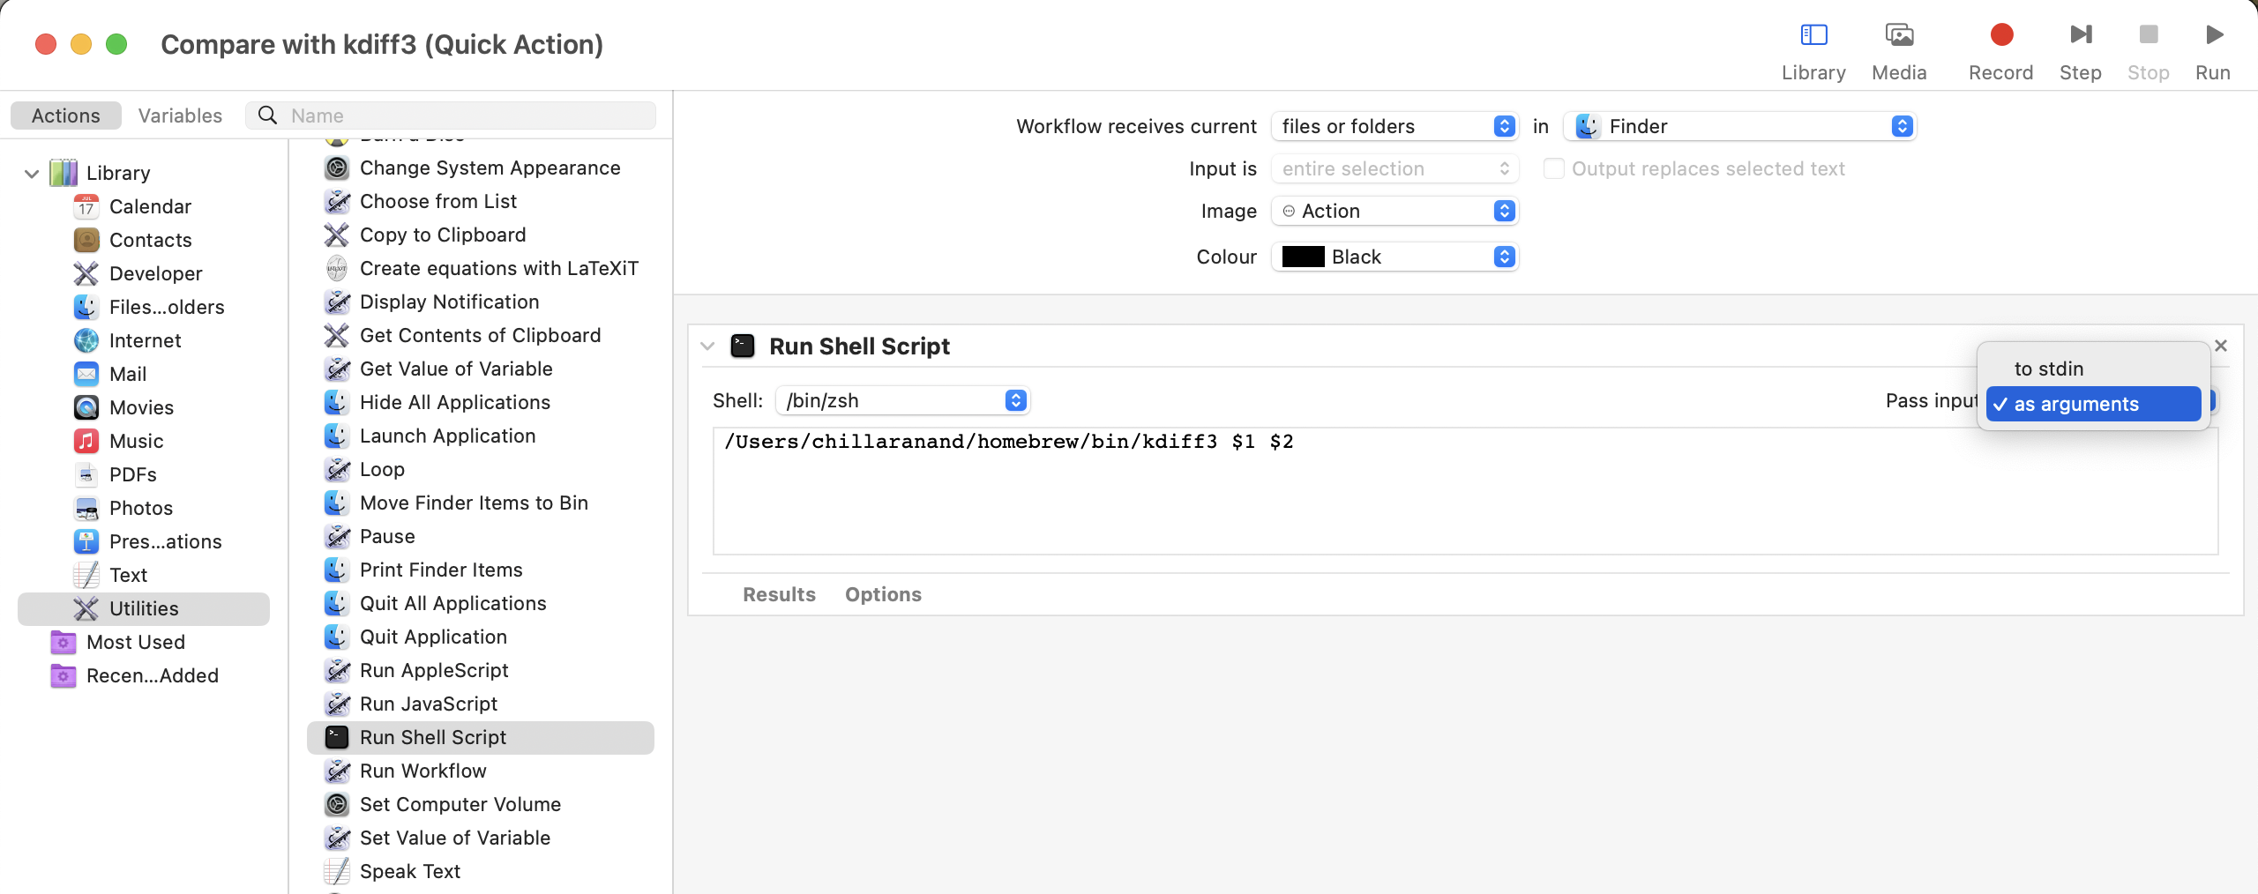Select the Music library category
Screen dimensions: 2258x894
click(x=136, y=441)
